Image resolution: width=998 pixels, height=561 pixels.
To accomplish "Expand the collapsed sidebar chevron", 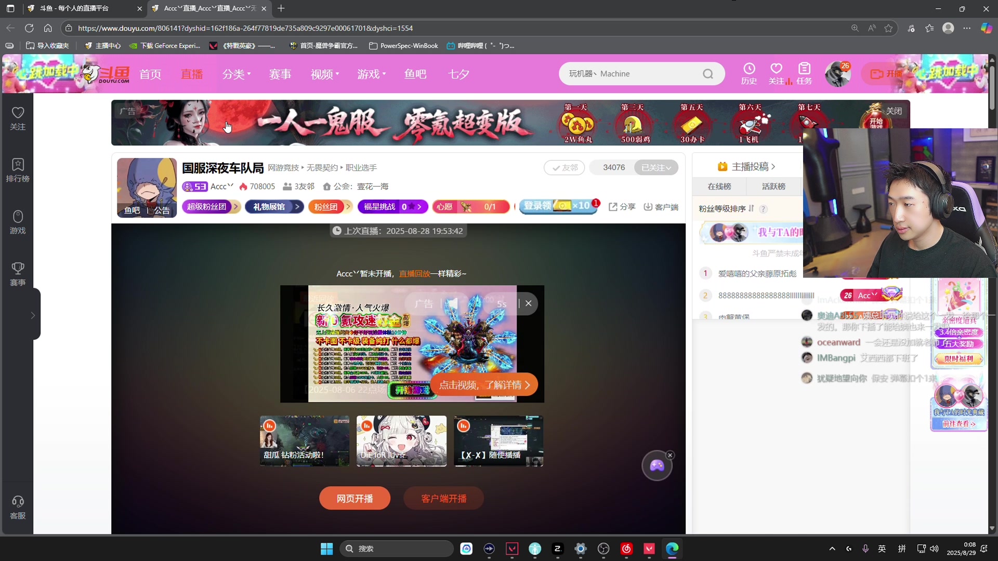I will pyautogui.click(x=33, y=315).
